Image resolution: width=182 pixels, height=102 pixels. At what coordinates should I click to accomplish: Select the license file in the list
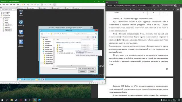66,53
